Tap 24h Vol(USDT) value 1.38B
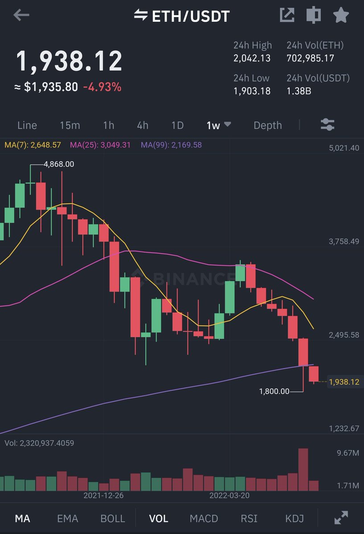The height and width of the screenshot is (534, 364). click(299, 91)
